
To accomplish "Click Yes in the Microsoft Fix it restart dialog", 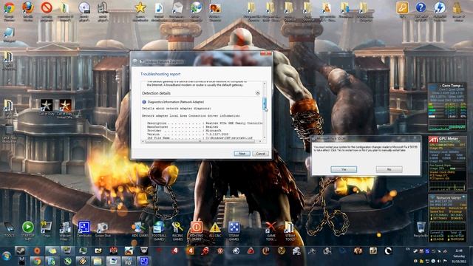I will pyautogui.click(x=344, y=169).
